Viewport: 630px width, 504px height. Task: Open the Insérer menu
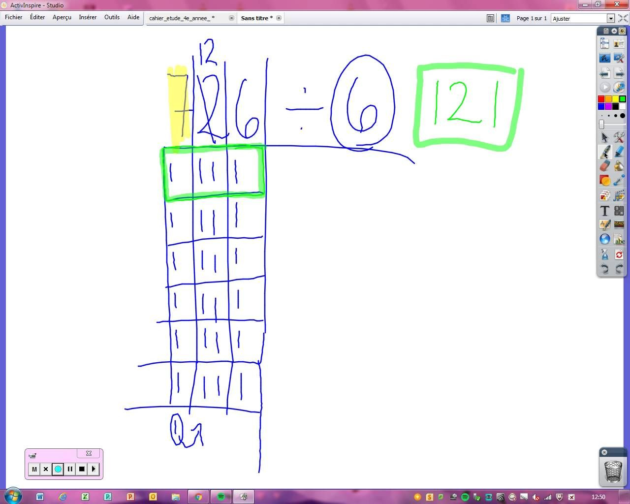[x=88, y=17]
